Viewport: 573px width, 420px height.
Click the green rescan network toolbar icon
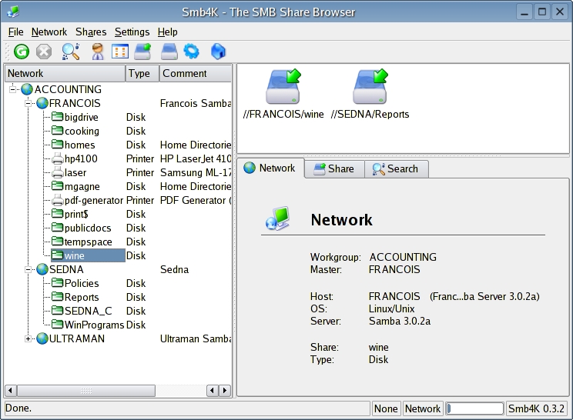coord(22,52)
